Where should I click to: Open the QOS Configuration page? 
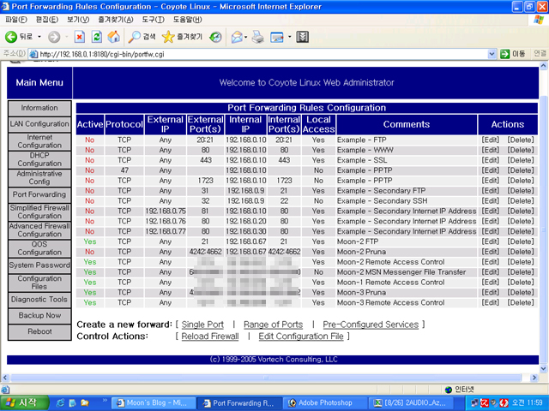pyautogui.click(x=39, y=248)
